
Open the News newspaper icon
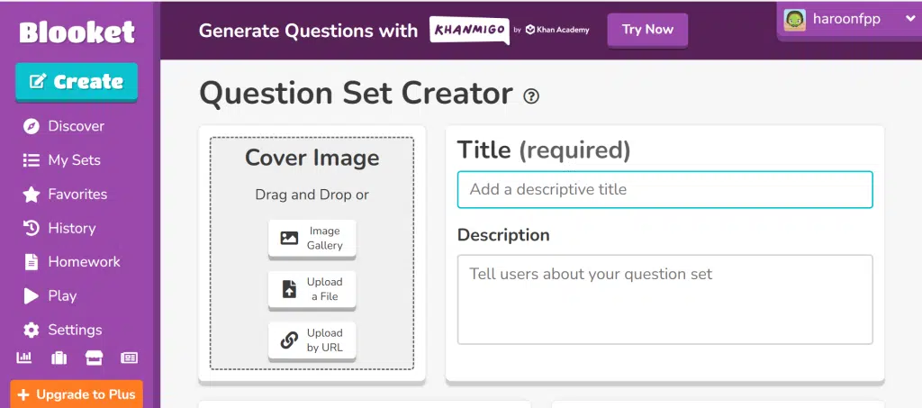pyautogui.click(x=129, y=358)
